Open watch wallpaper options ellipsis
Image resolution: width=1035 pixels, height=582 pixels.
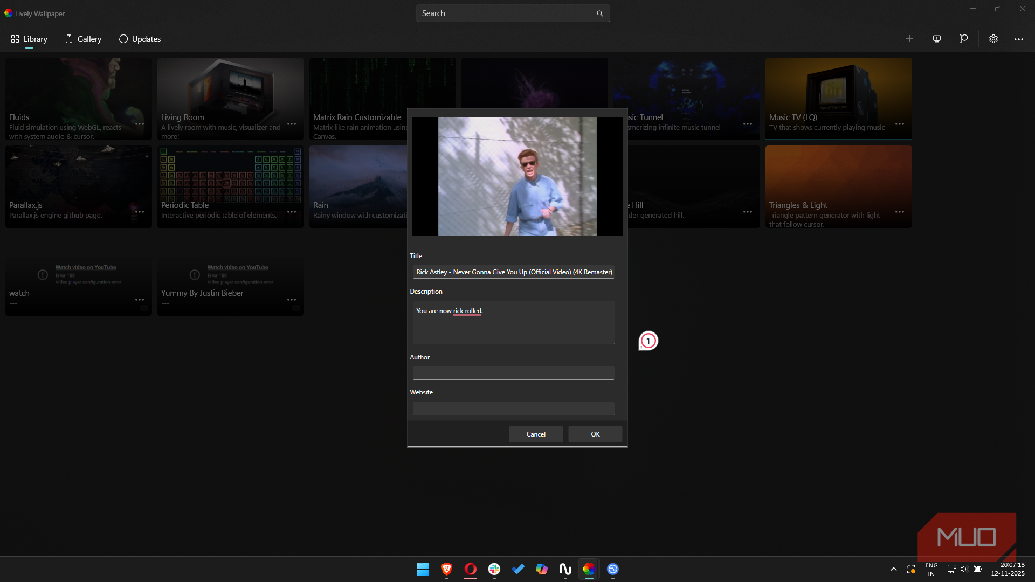(x=140, y=300)
